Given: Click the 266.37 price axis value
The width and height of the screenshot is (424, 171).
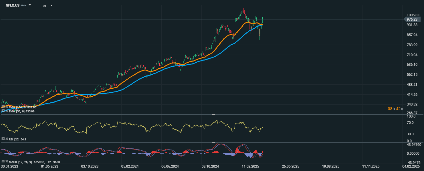Looking at the screenshot, I should [412, 113].
